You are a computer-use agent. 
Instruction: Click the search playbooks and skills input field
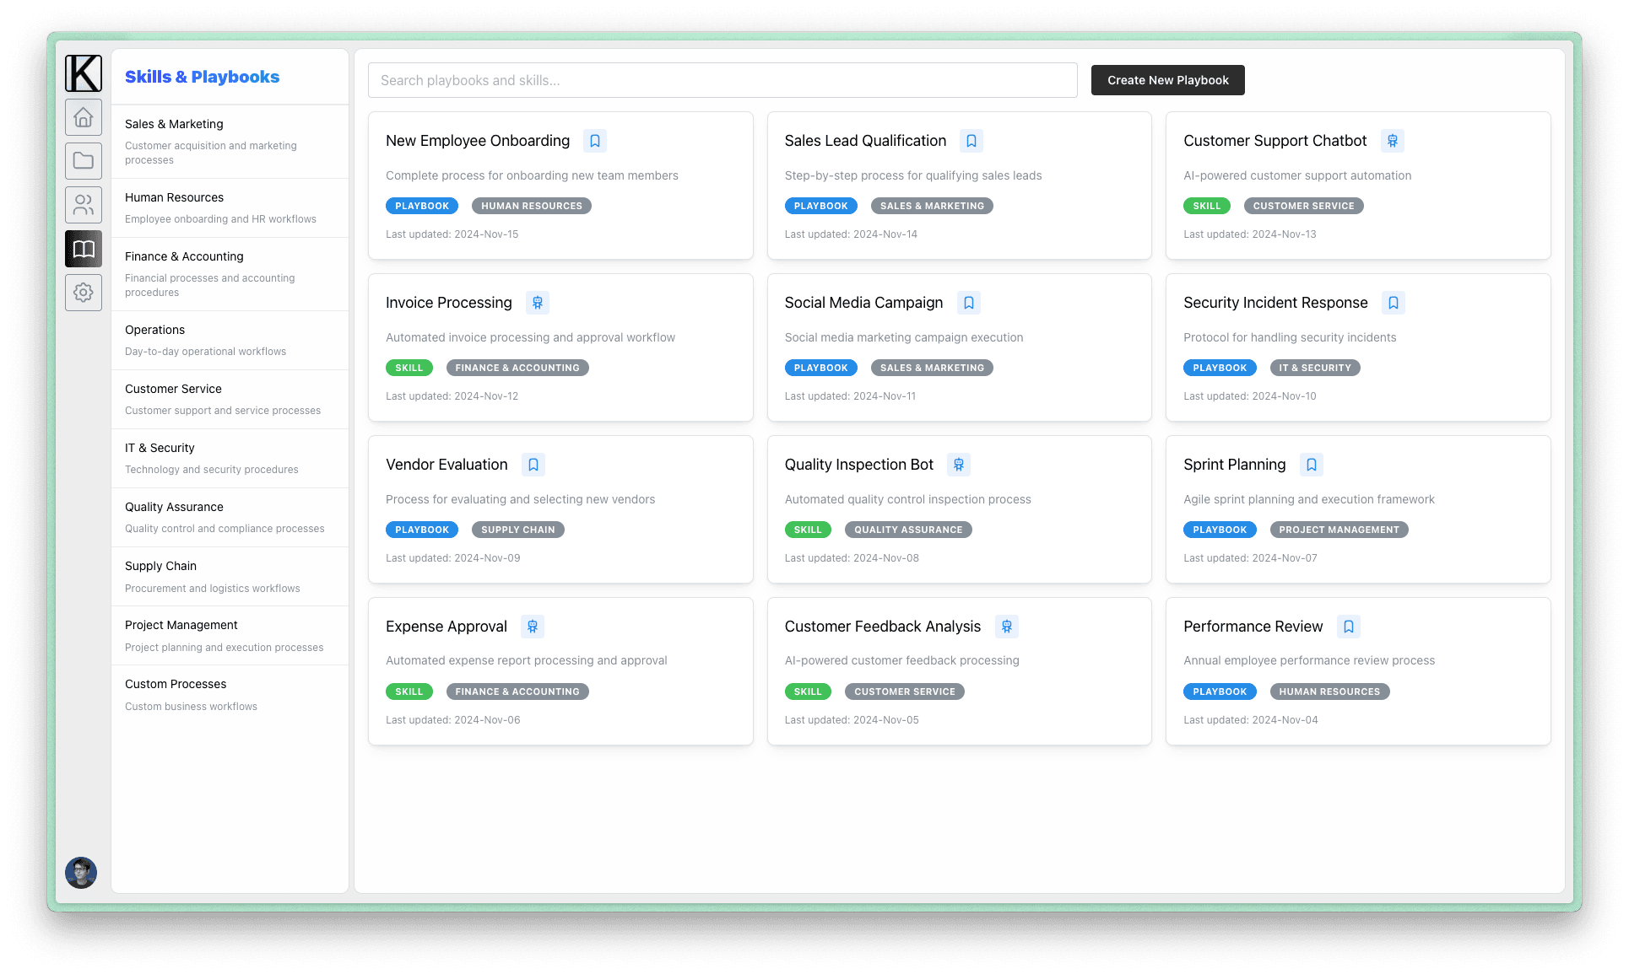click(722, 79)
